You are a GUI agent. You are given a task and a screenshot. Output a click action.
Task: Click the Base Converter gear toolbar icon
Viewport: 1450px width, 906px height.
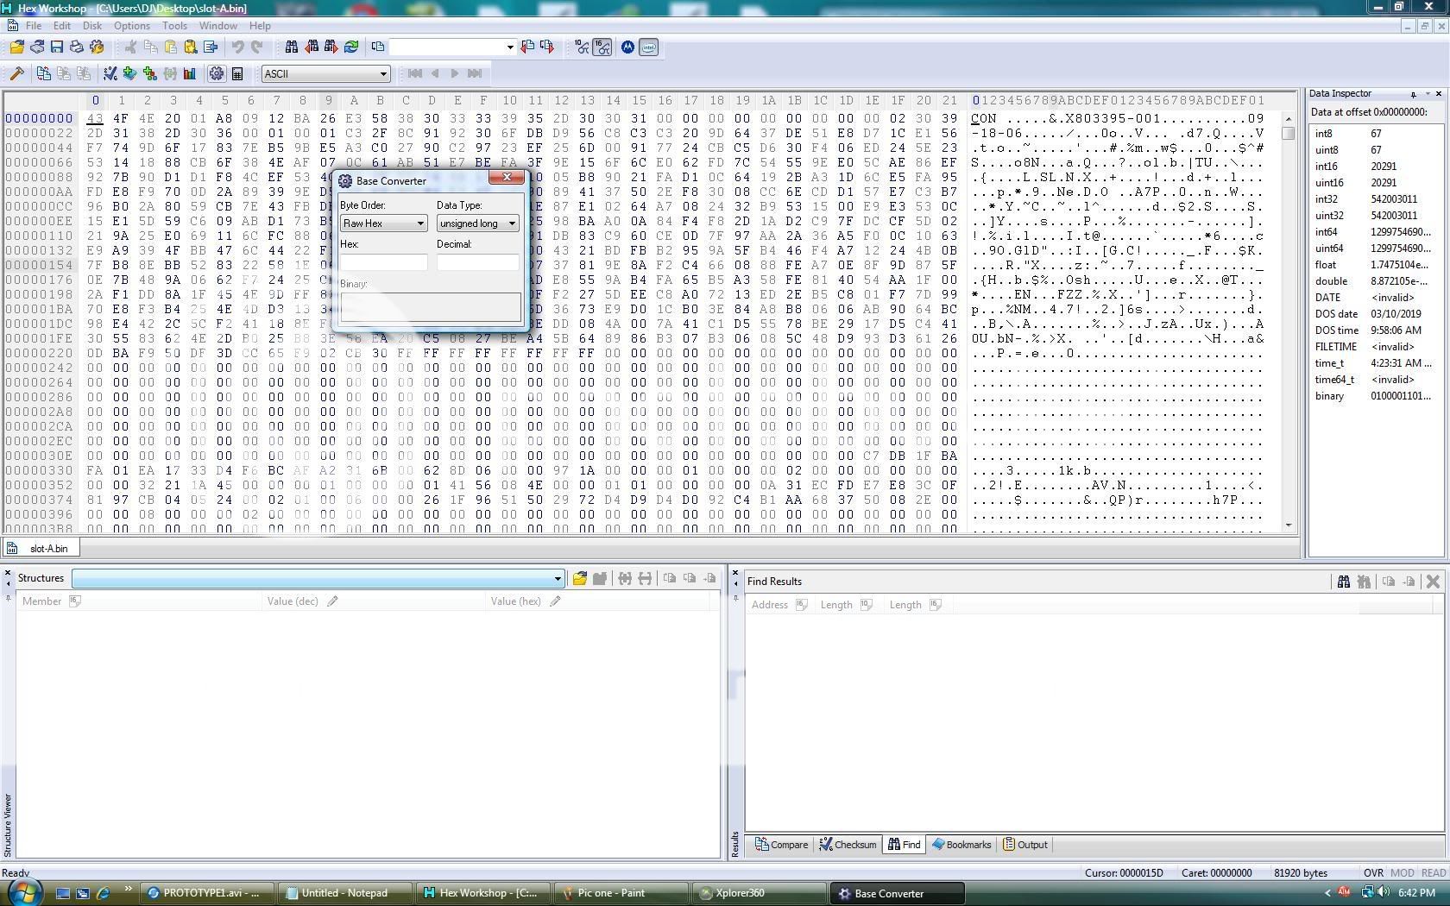coord(217,74)
